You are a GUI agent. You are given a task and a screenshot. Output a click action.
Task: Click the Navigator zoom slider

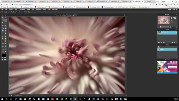(x=164, y=27)
